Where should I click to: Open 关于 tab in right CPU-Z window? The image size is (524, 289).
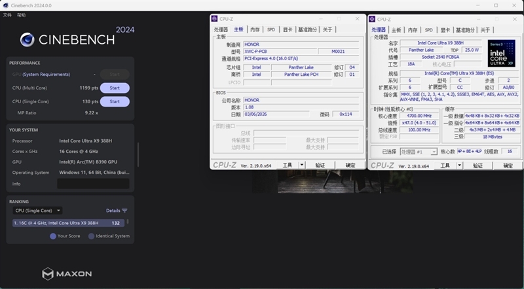click(x=485, y=30)
